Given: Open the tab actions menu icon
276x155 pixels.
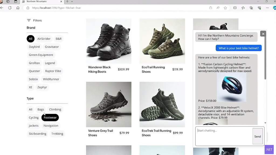Looking at the screenshot, I should click(x=16, y=1).
